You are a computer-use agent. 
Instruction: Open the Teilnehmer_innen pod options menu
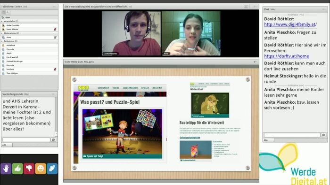tap(54, 7)
